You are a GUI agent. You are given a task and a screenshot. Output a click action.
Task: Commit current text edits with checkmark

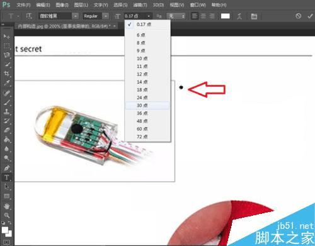(x=310, y=16)
